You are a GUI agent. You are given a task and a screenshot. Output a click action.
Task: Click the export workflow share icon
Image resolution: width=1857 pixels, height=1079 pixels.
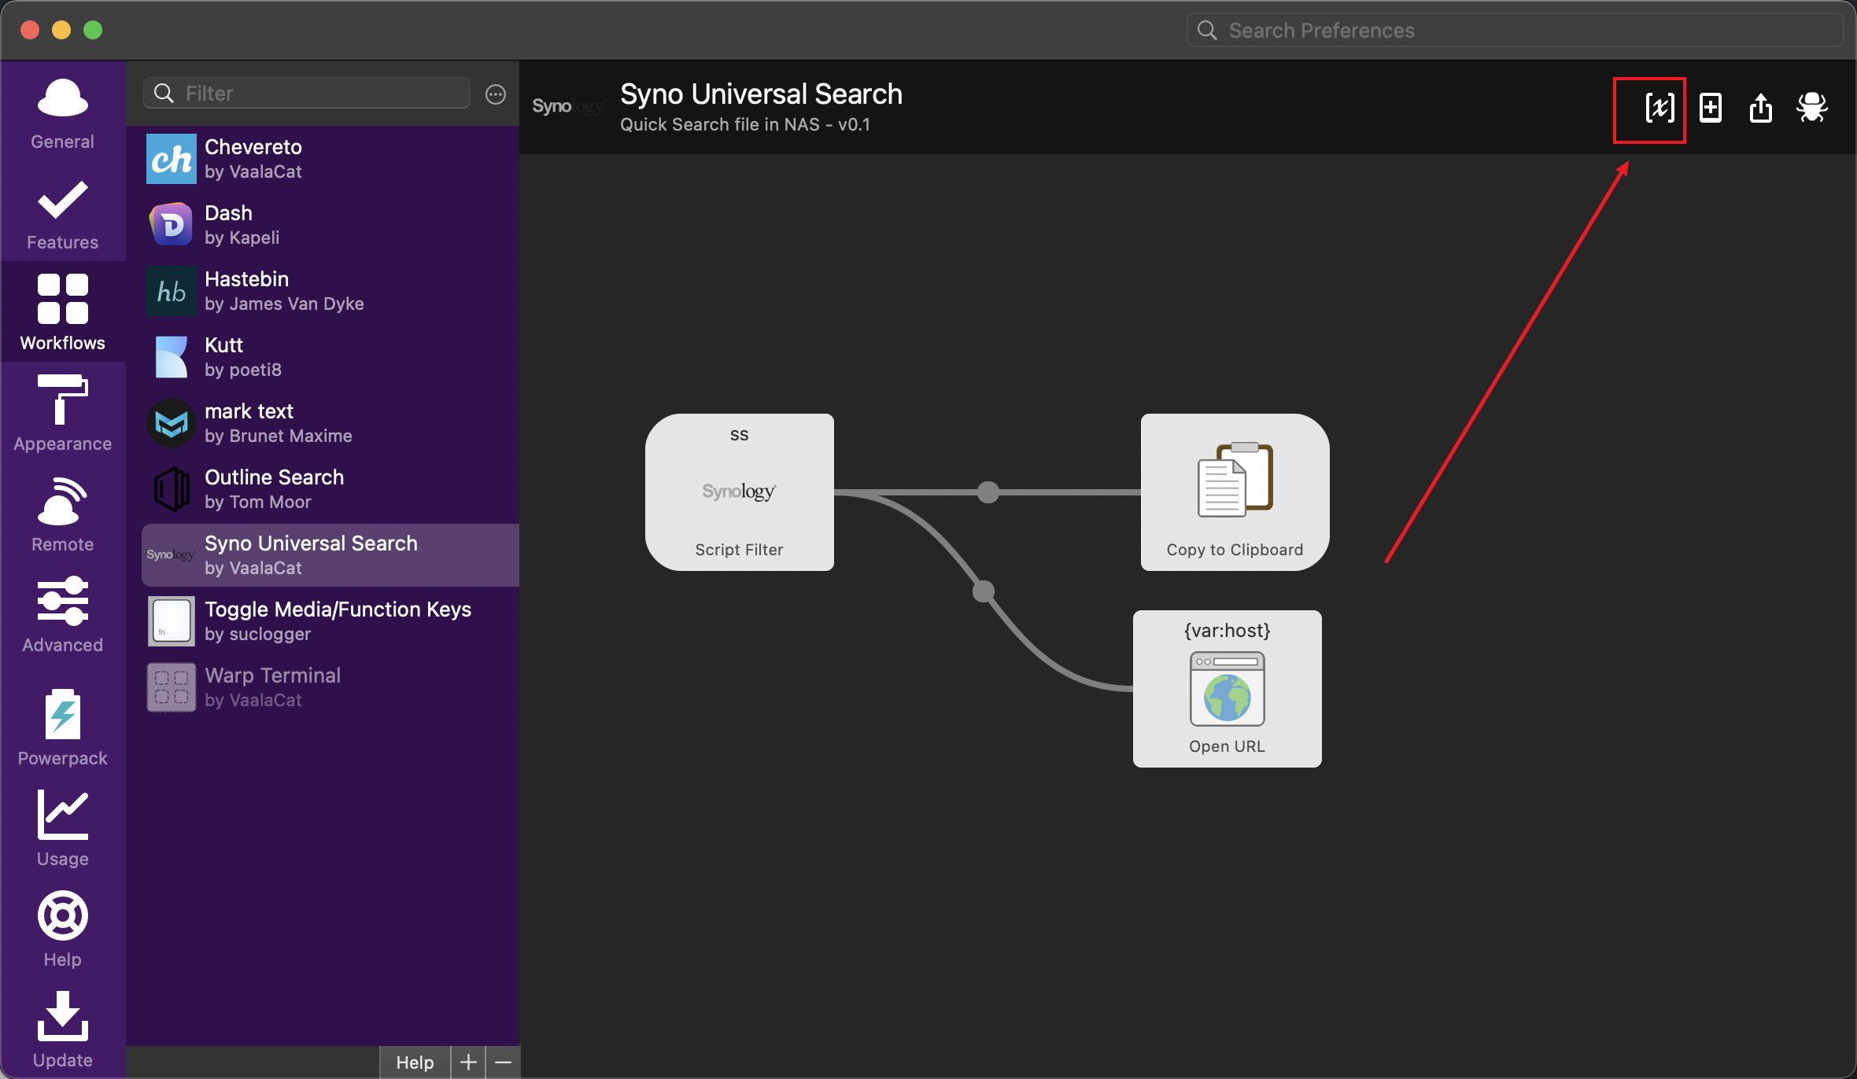click(1760, 108)
